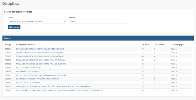Click Teórica in the GTE040 row

174,90
